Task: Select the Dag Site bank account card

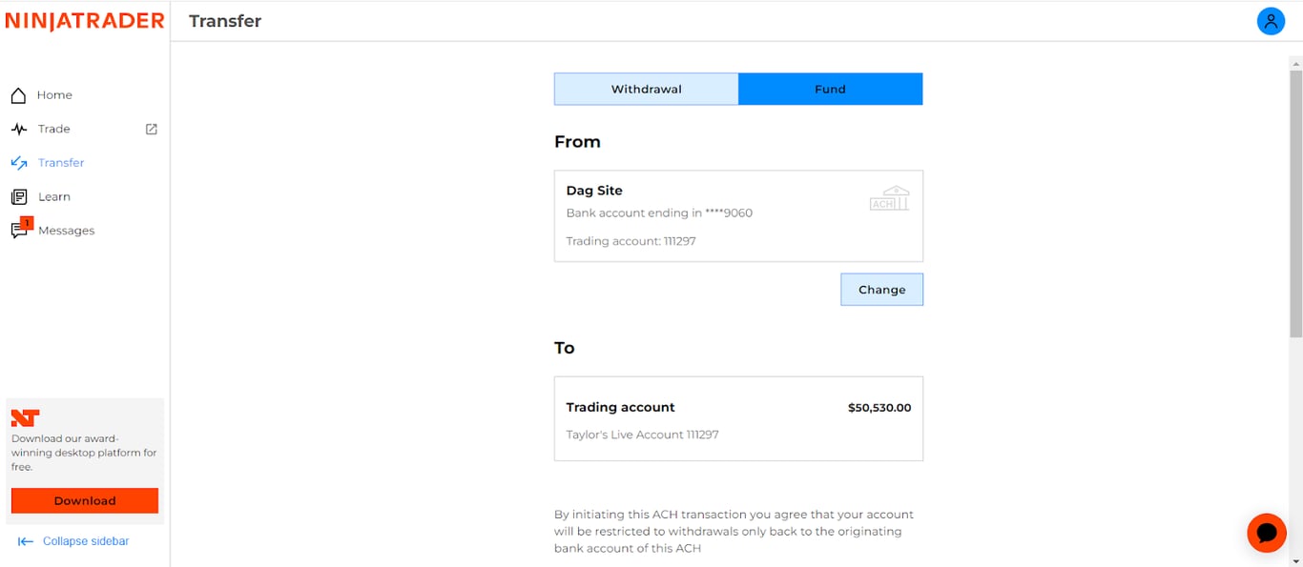Action: click(738, 216)
